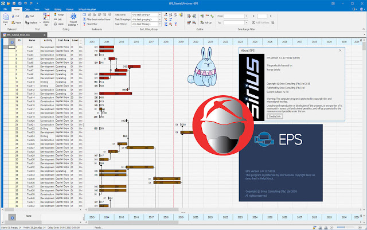Click the Add To Filters icon
The height and width of the screenshot is (230, 367).
253,22
